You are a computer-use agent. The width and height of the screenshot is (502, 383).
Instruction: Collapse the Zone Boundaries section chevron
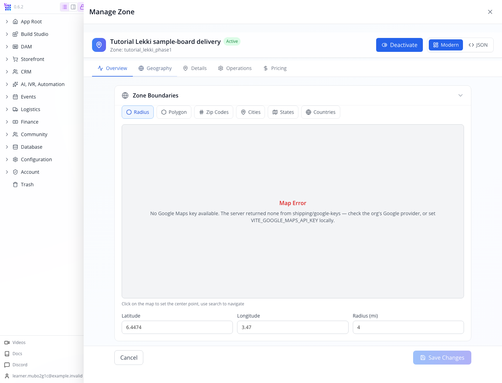(x=461, y=95)
